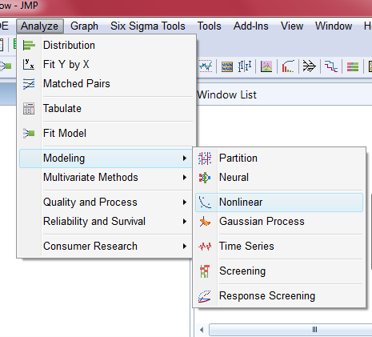Expand Reliability and Survival submenu arrow

click(x=185, y=222)
